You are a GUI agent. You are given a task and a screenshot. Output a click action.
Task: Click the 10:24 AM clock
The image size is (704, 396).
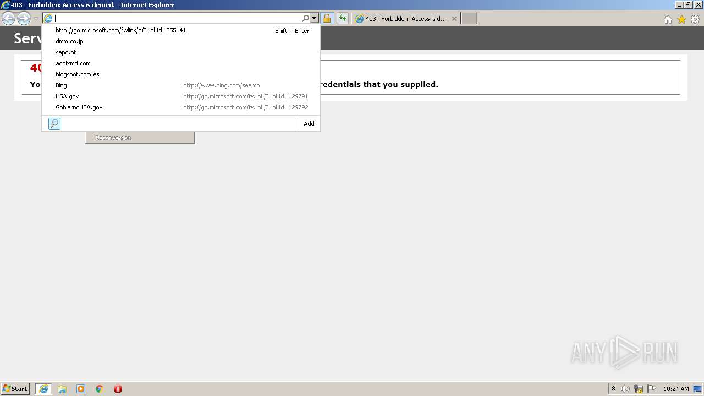[x=676, y=389]
